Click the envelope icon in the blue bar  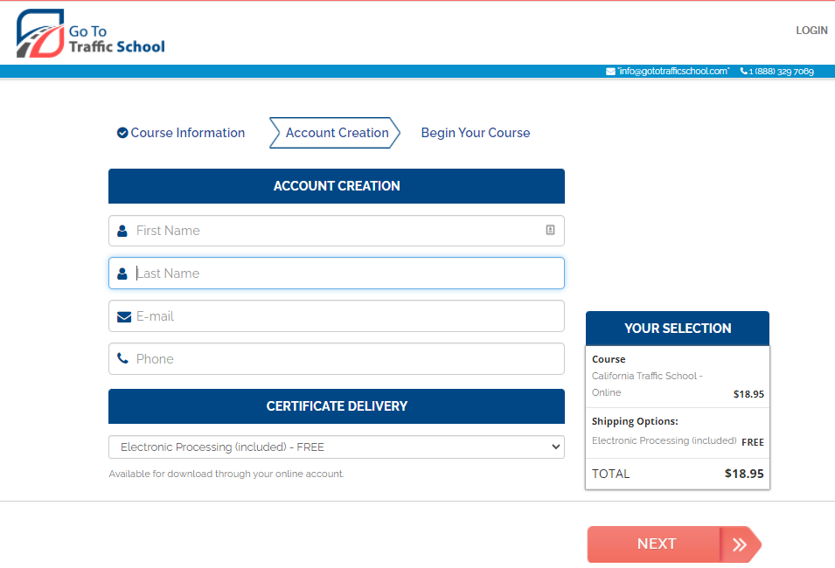tap(610, 72)
